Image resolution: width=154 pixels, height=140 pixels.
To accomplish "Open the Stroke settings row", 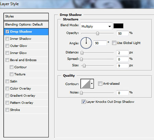I will [26, 110].
